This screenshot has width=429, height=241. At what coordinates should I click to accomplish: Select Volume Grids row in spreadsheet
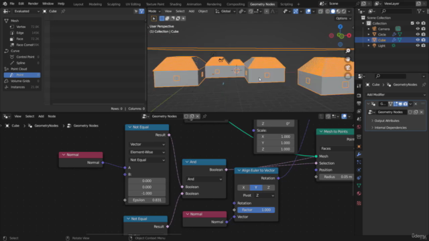(x=22, y=81)
